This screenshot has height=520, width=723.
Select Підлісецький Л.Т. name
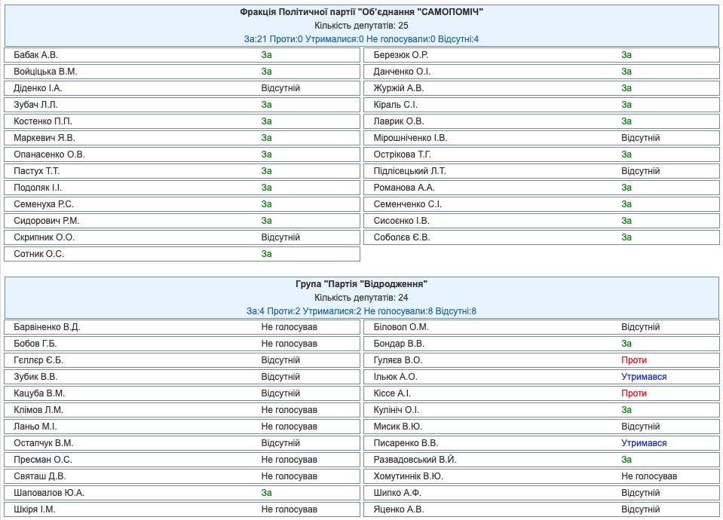point(410,171)
